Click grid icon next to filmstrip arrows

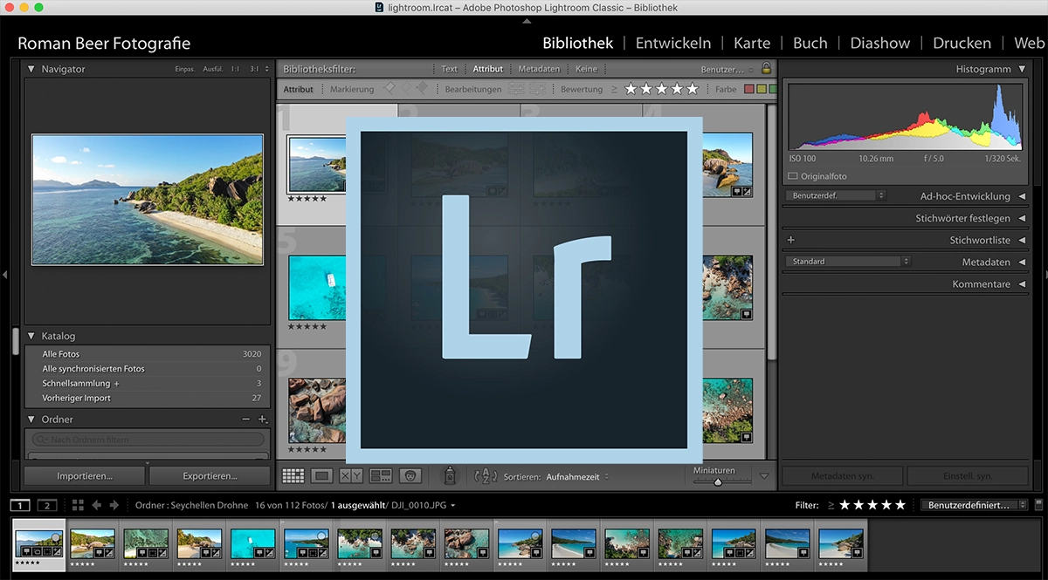[78, 505]
